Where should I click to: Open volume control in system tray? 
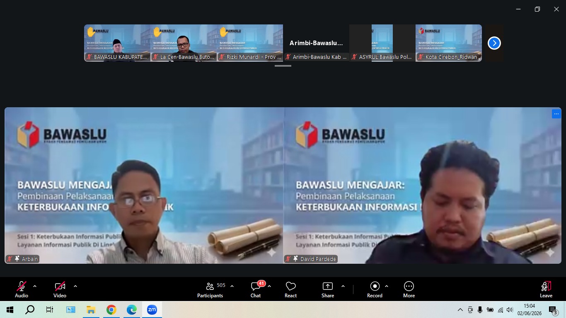pyautogui.click(x=510, y=310)
